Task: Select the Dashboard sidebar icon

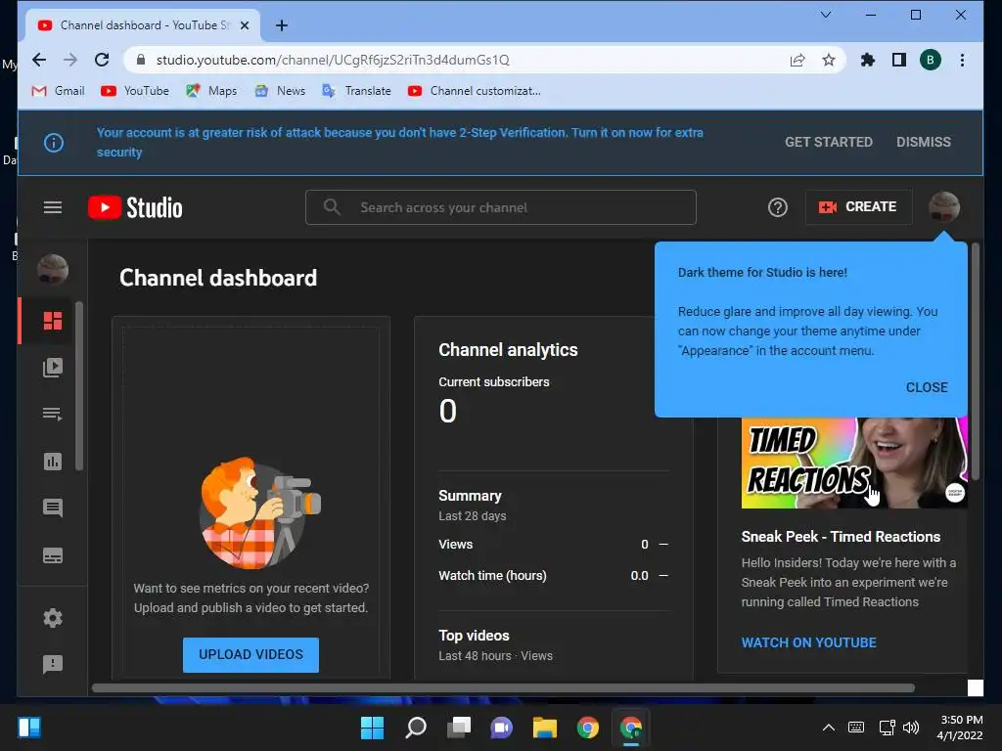Action: coord(53,321)
